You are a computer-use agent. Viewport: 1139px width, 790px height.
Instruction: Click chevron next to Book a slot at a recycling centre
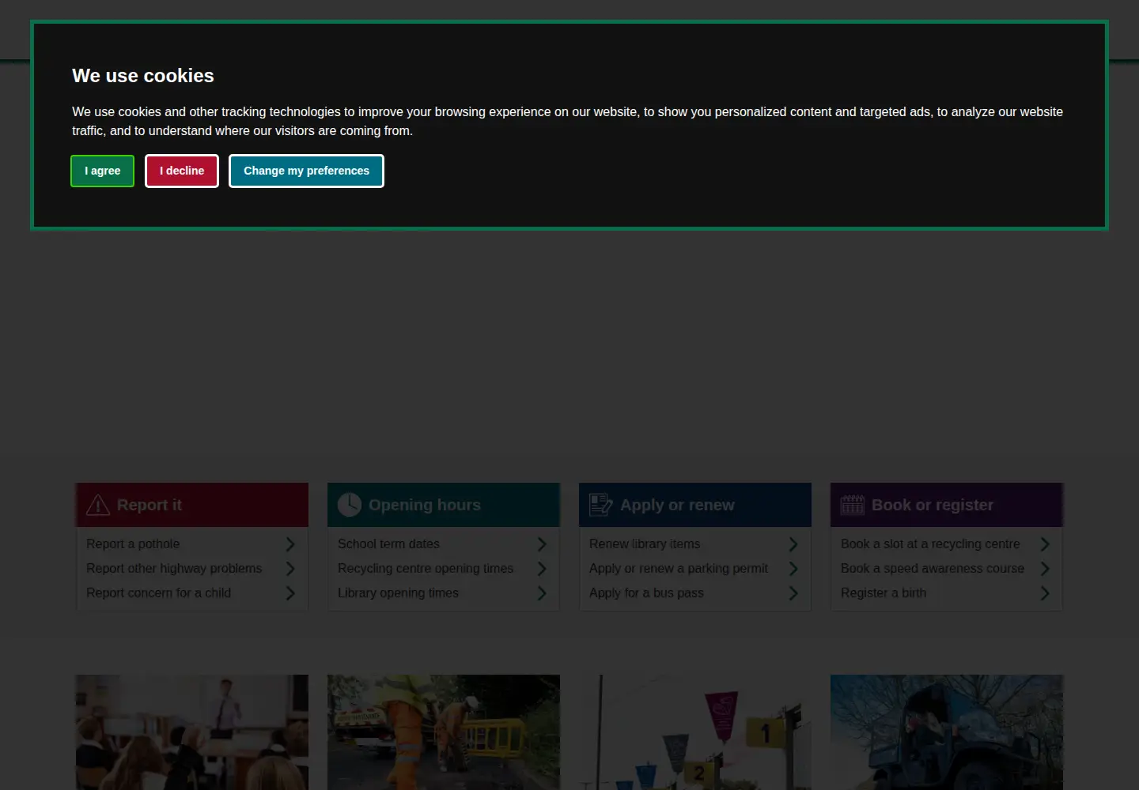click(x=1045, y=544)
